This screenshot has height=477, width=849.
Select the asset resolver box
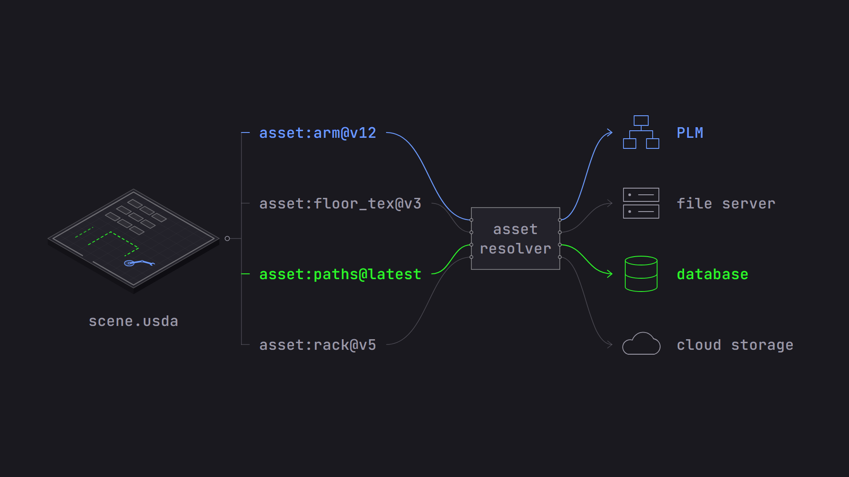pyautogui.click(x=516, y=238)
